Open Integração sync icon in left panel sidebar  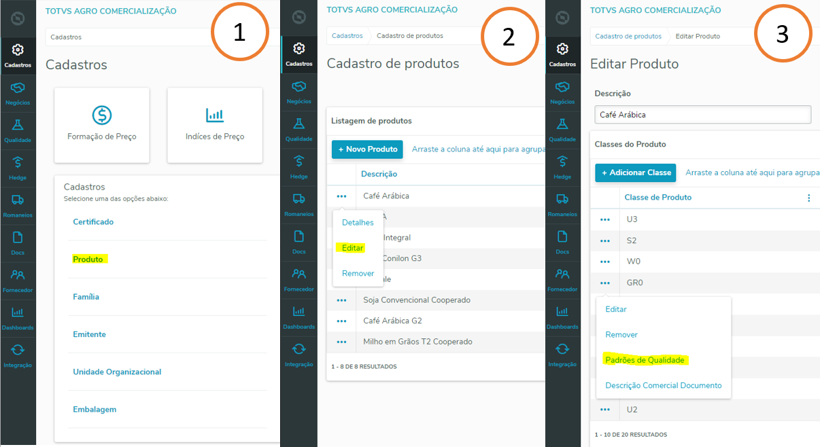[18, 349]
